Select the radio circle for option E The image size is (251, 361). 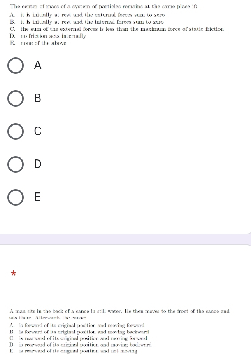[x=16, y=197]
